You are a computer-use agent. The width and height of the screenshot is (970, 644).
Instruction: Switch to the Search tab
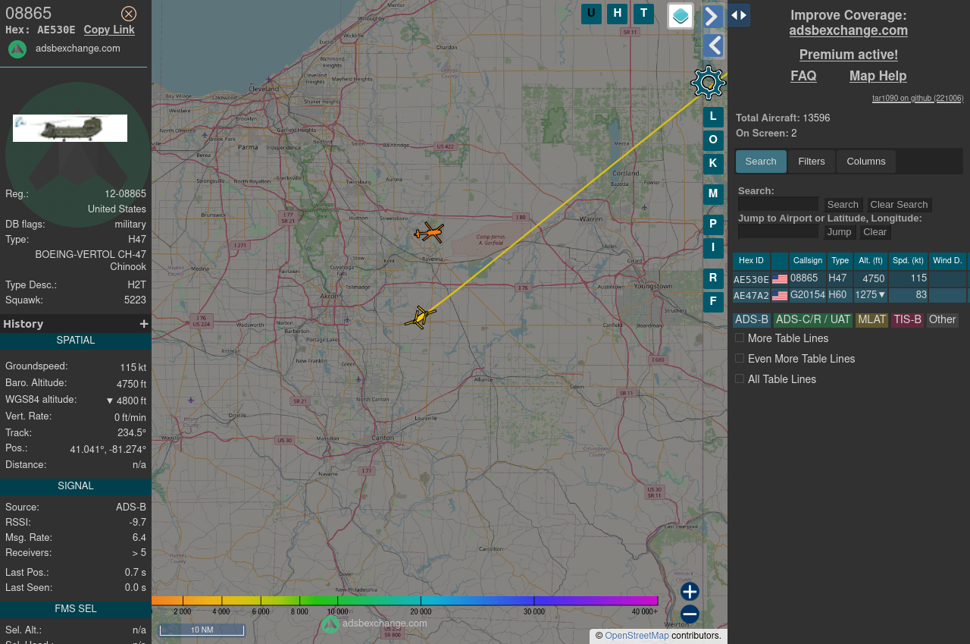click(x=761, y=162)
